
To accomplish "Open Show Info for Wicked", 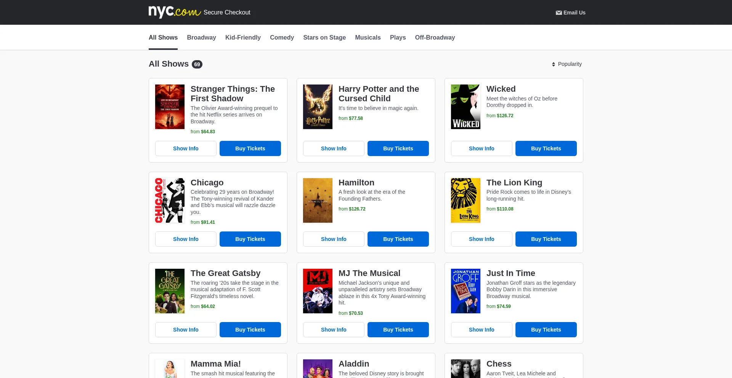I will point(482,148).
